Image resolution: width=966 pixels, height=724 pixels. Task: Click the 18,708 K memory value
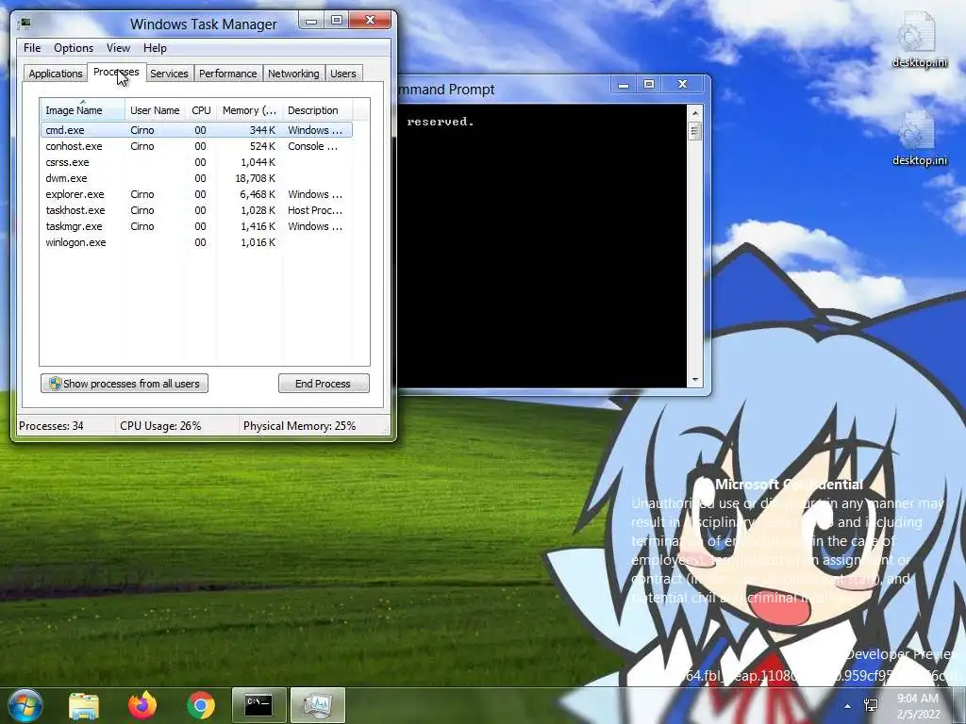[x=255, y=178]
